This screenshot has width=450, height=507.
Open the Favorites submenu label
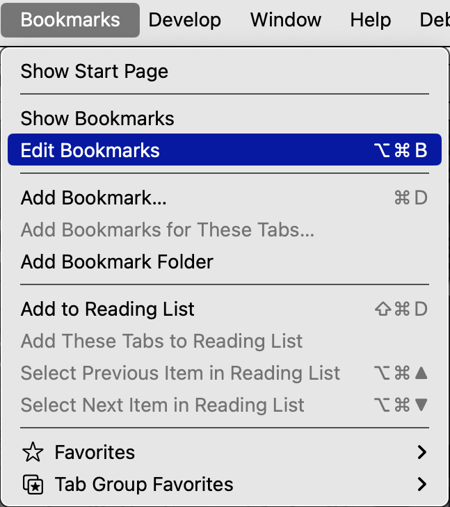pos(95,452)
